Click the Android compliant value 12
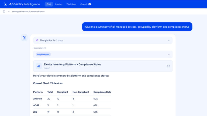Viewport: 207px width, 116px height. [58, 99]
